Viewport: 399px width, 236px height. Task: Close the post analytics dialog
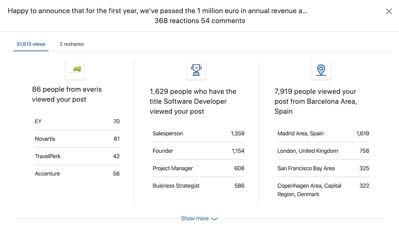(x=389, y=11)
